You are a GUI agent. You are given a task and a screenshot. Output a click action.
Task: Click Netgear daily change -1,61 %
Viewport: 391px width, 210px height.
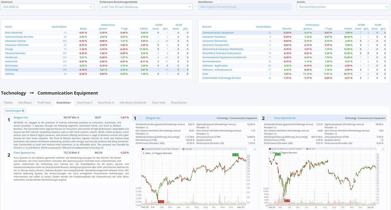pos(124,118)
